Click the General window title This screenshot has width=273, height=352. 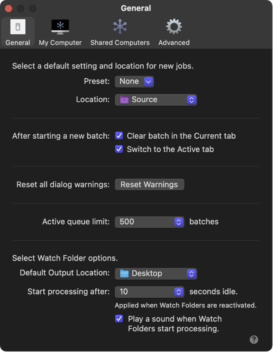(x=136, y=8)
